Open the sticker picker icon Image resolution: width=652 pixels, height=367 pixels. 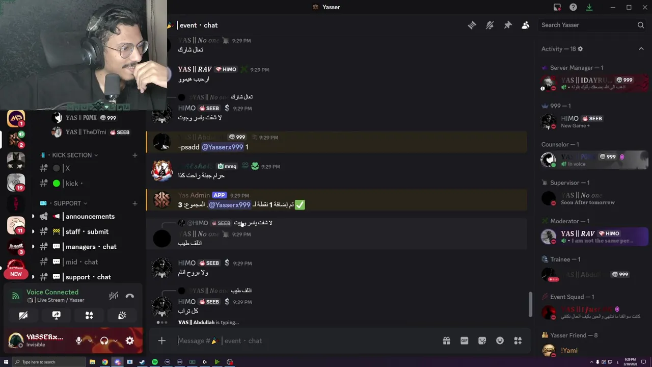click(482, 340)
